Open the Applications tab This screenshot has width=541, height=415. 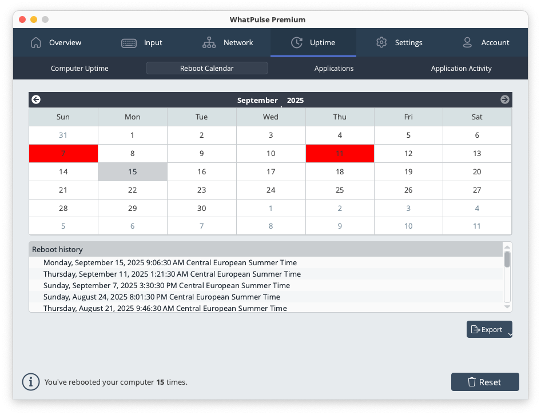click(x=334, y=68)
